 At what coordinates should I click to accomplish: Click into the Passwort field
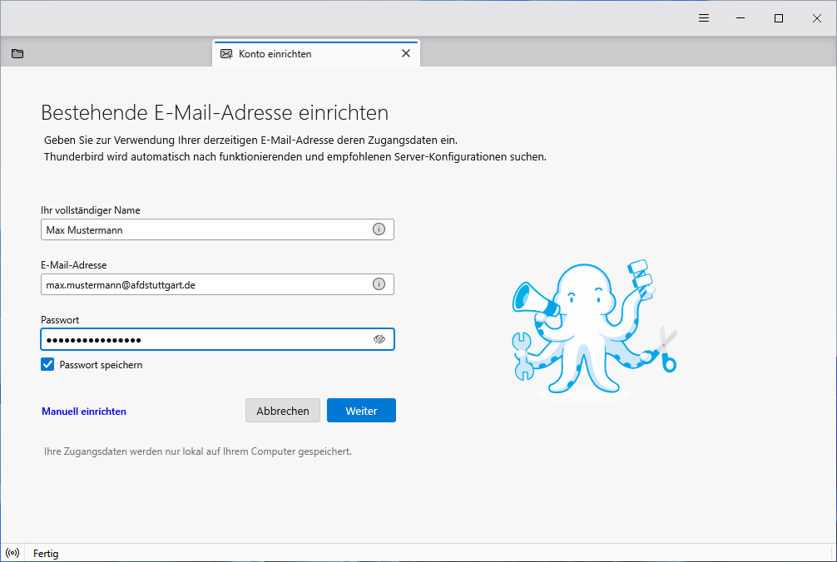[x=204, y=339]
